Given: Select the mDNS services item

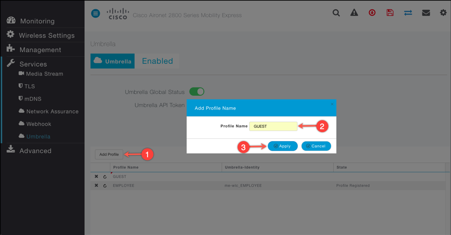Looking at the screenshot, I should (x=33, y=99).
